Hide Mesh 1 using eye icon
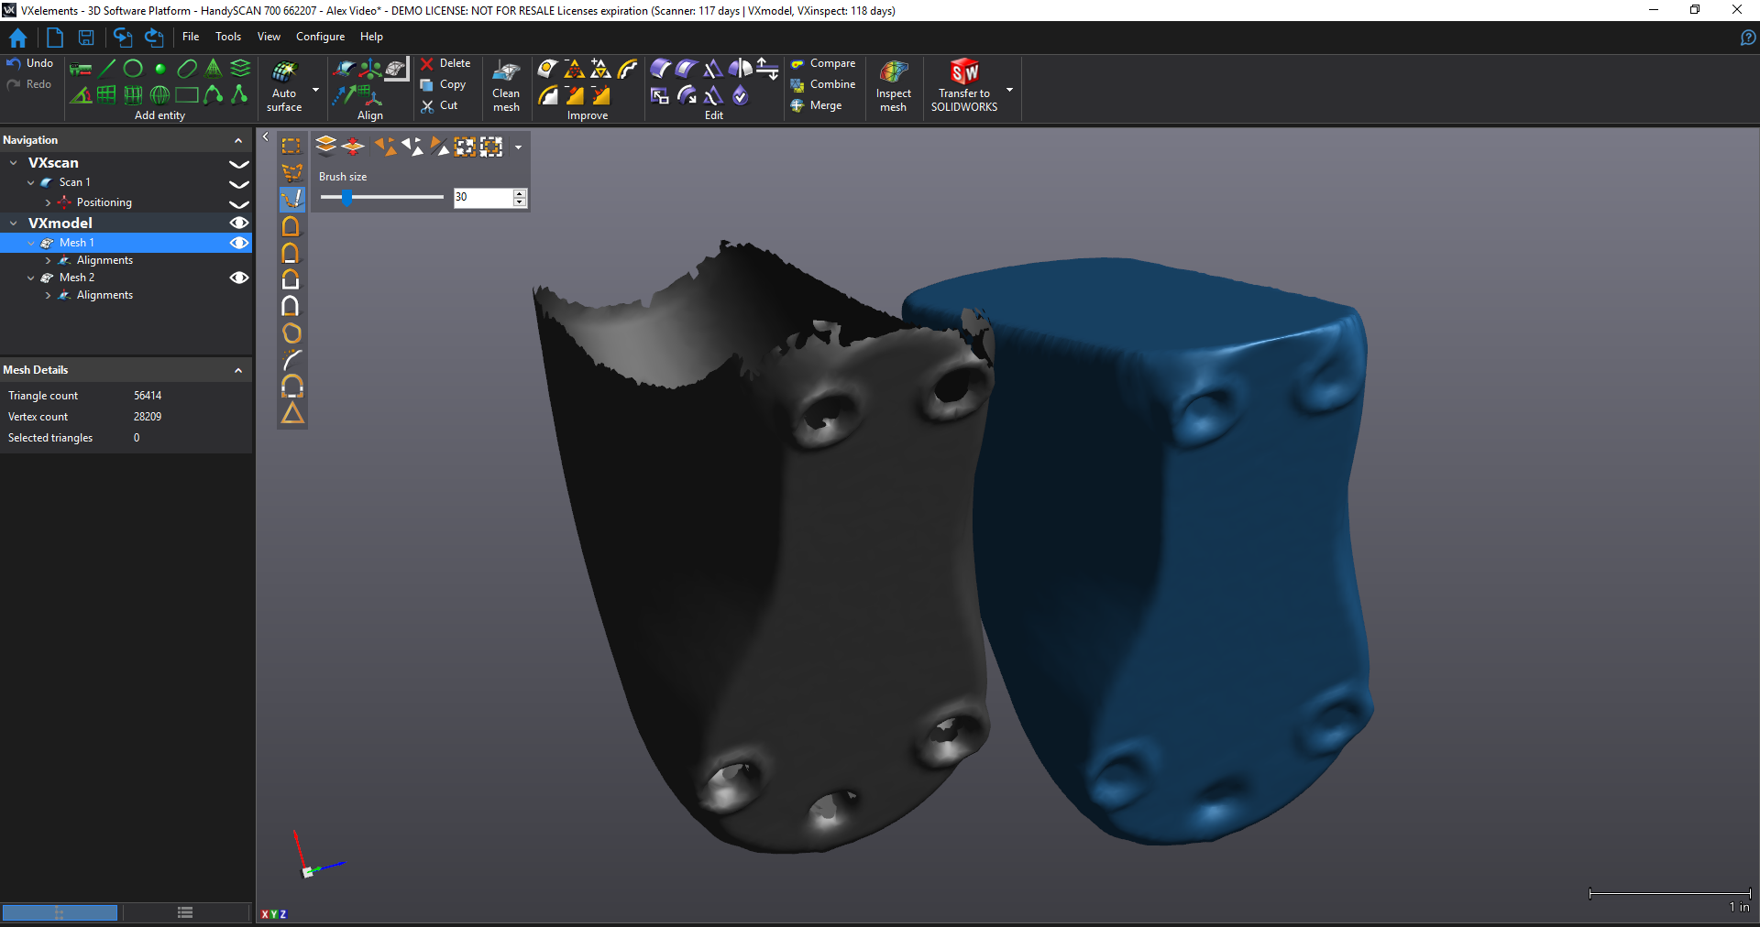 pos(239,243)
